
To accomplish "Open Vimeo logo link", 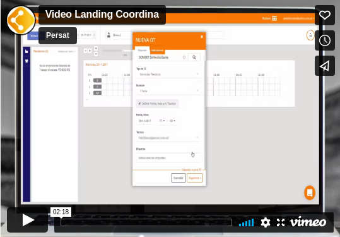I will 308,222.
